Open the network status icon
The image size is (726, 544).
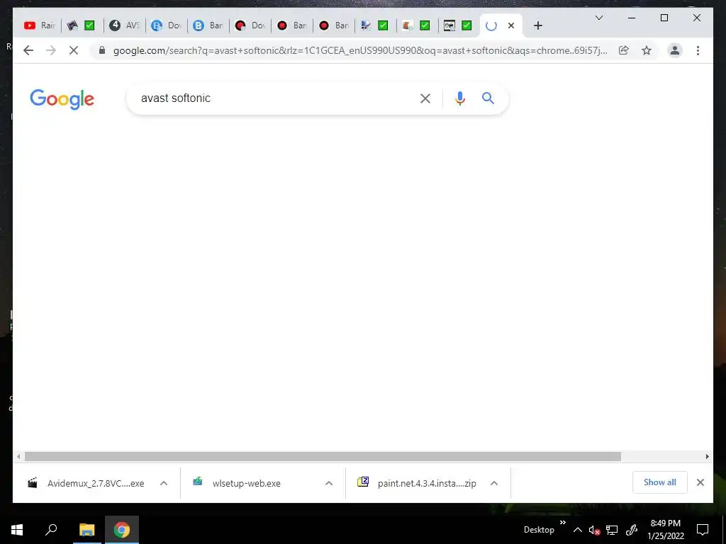[612, 530]
